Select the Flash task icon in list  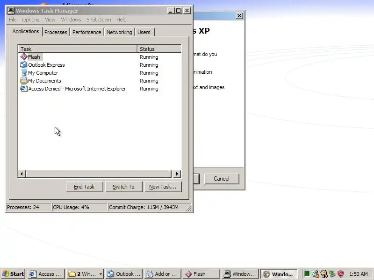coord(24,56)
